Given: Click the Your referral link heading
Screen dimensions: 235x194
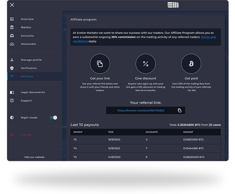Looking at the screenshot, I should [145, 103].
